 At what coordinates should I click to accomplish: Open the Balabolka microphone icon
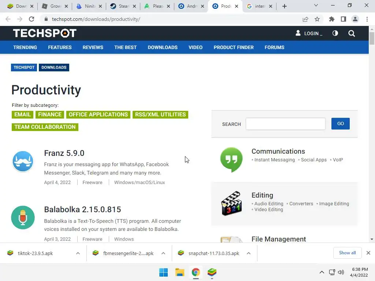pos(23,217)
